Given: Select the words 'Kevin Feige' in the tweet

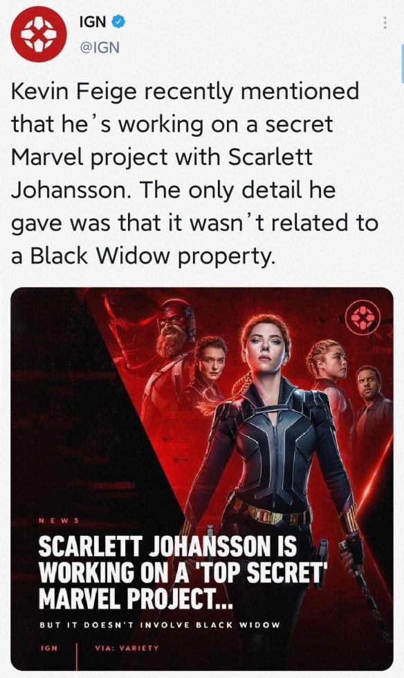Looking at the screenshot, I should point(73,92).
